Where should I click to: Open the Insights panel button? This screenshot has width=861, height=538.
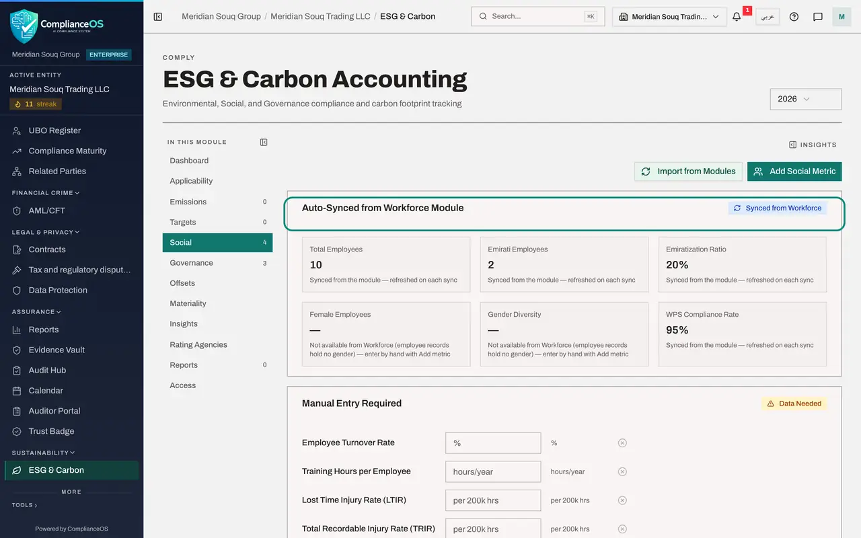point(813,145)
